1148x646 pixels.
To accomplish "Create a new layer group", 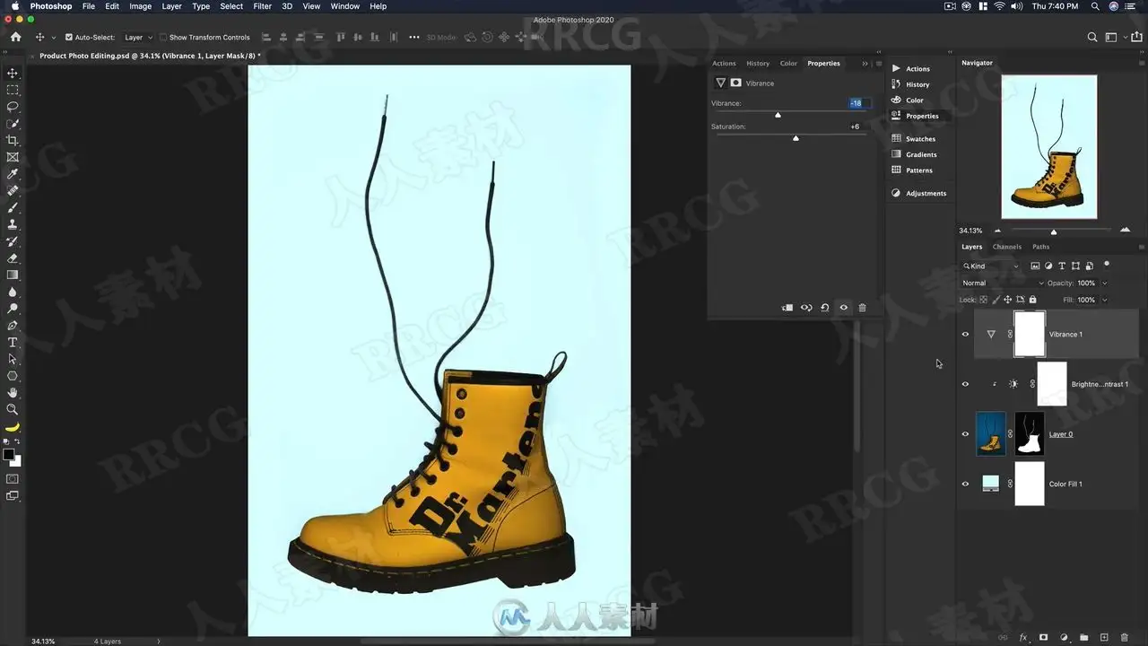I will pyautogui.click(x=1083, y=638).
